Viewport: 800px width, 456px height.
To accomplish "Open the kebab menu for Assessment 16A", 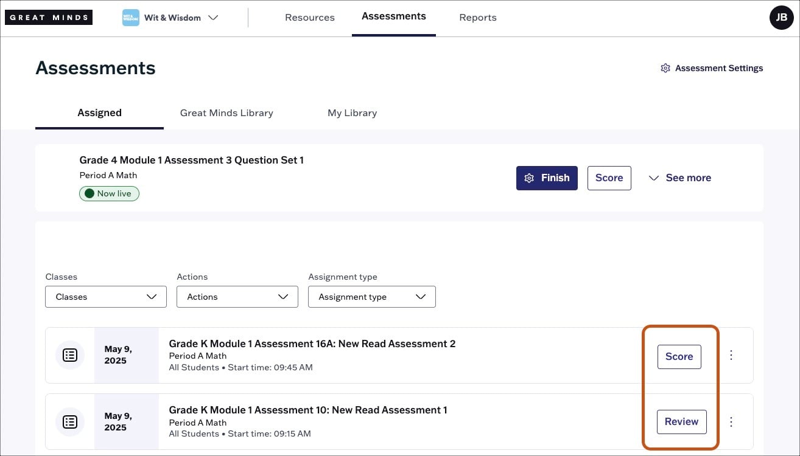I will click(x=731, y=355).
